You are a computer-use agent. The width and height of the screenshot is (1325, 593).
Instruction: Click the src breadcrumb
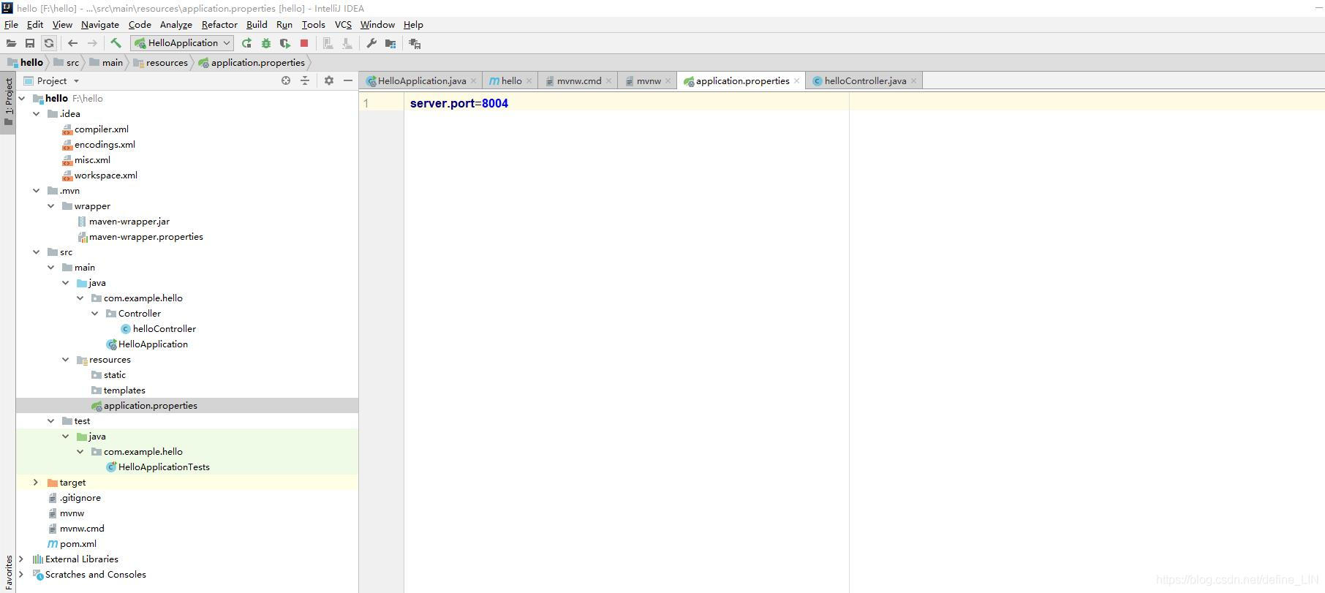pyautogui.click(x=67, y=62)
